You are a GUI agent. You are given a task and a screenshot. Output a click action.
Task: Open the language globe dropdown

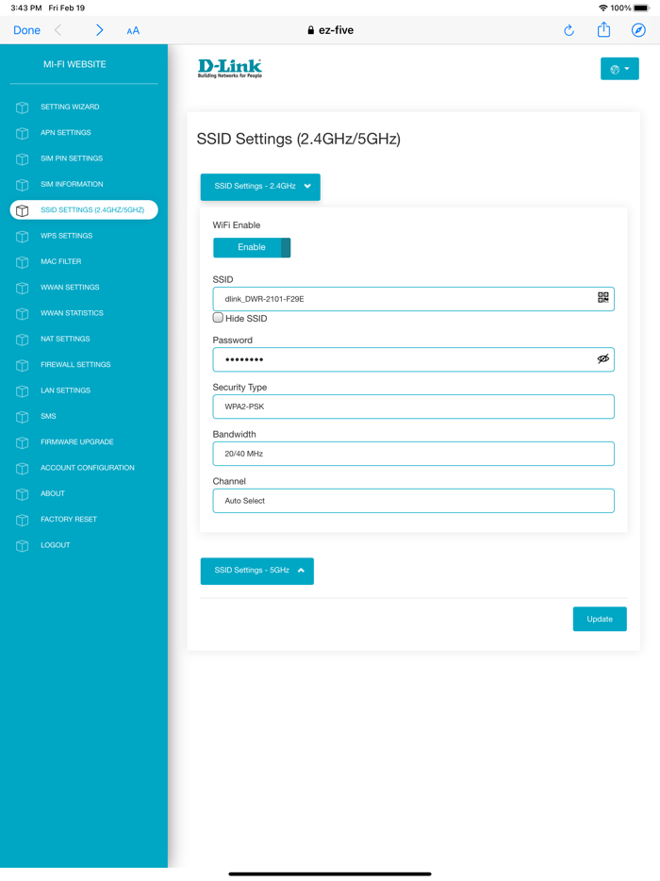tap(619, 69)
